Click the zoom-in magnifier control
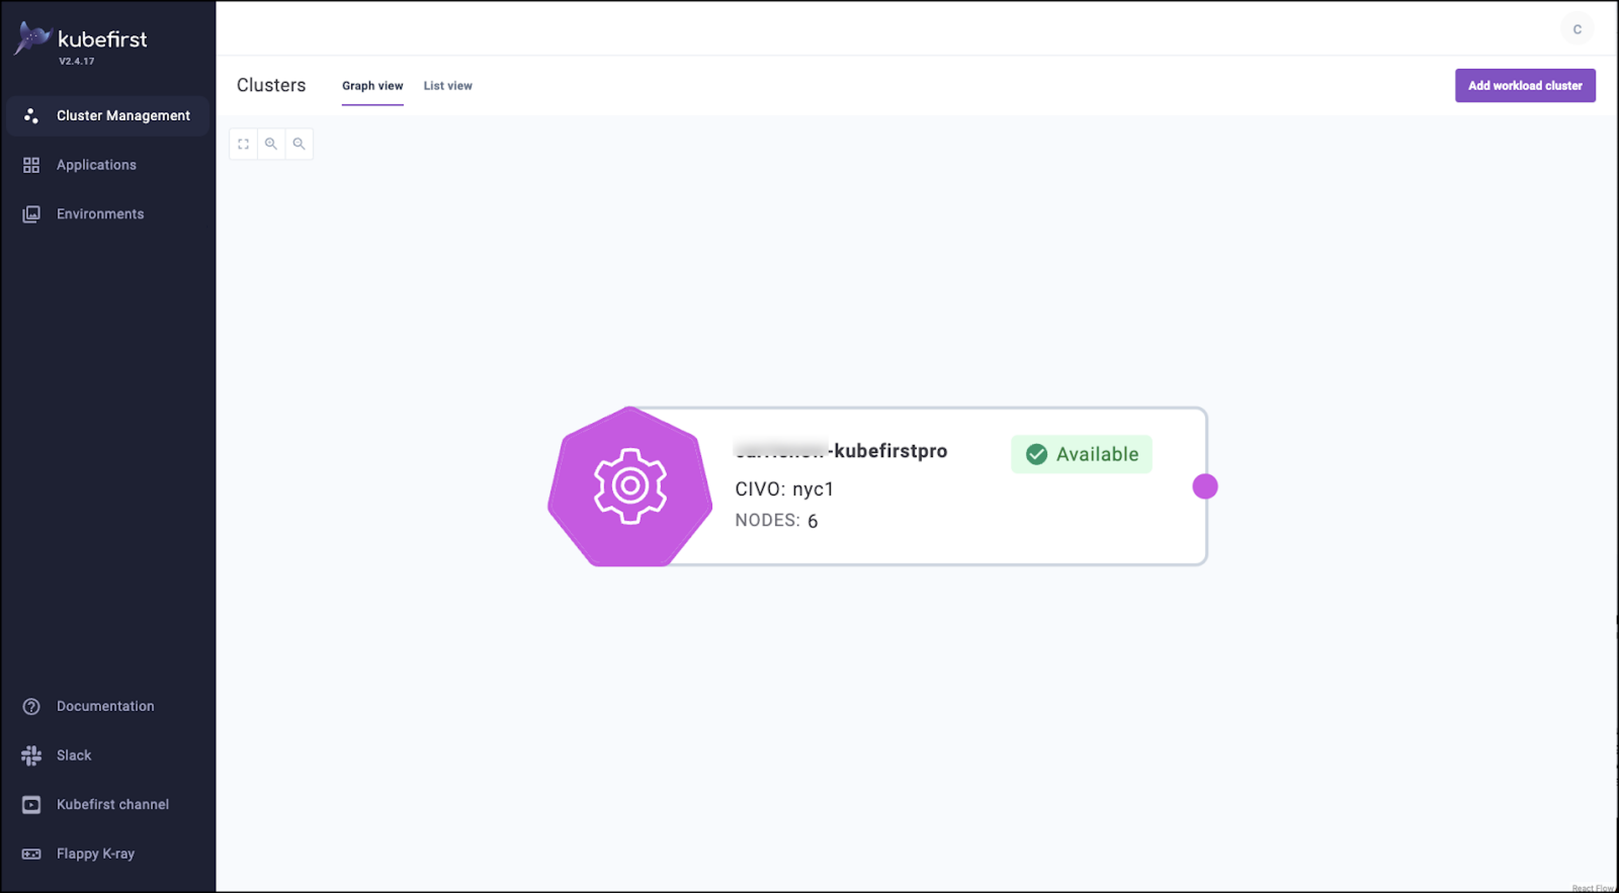The width and height of the screenshot is (1619, 893). tap(271, 142)
